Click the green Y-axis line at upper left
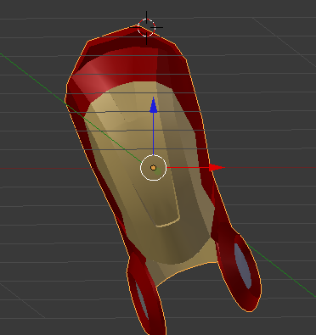 coord(34,78)
